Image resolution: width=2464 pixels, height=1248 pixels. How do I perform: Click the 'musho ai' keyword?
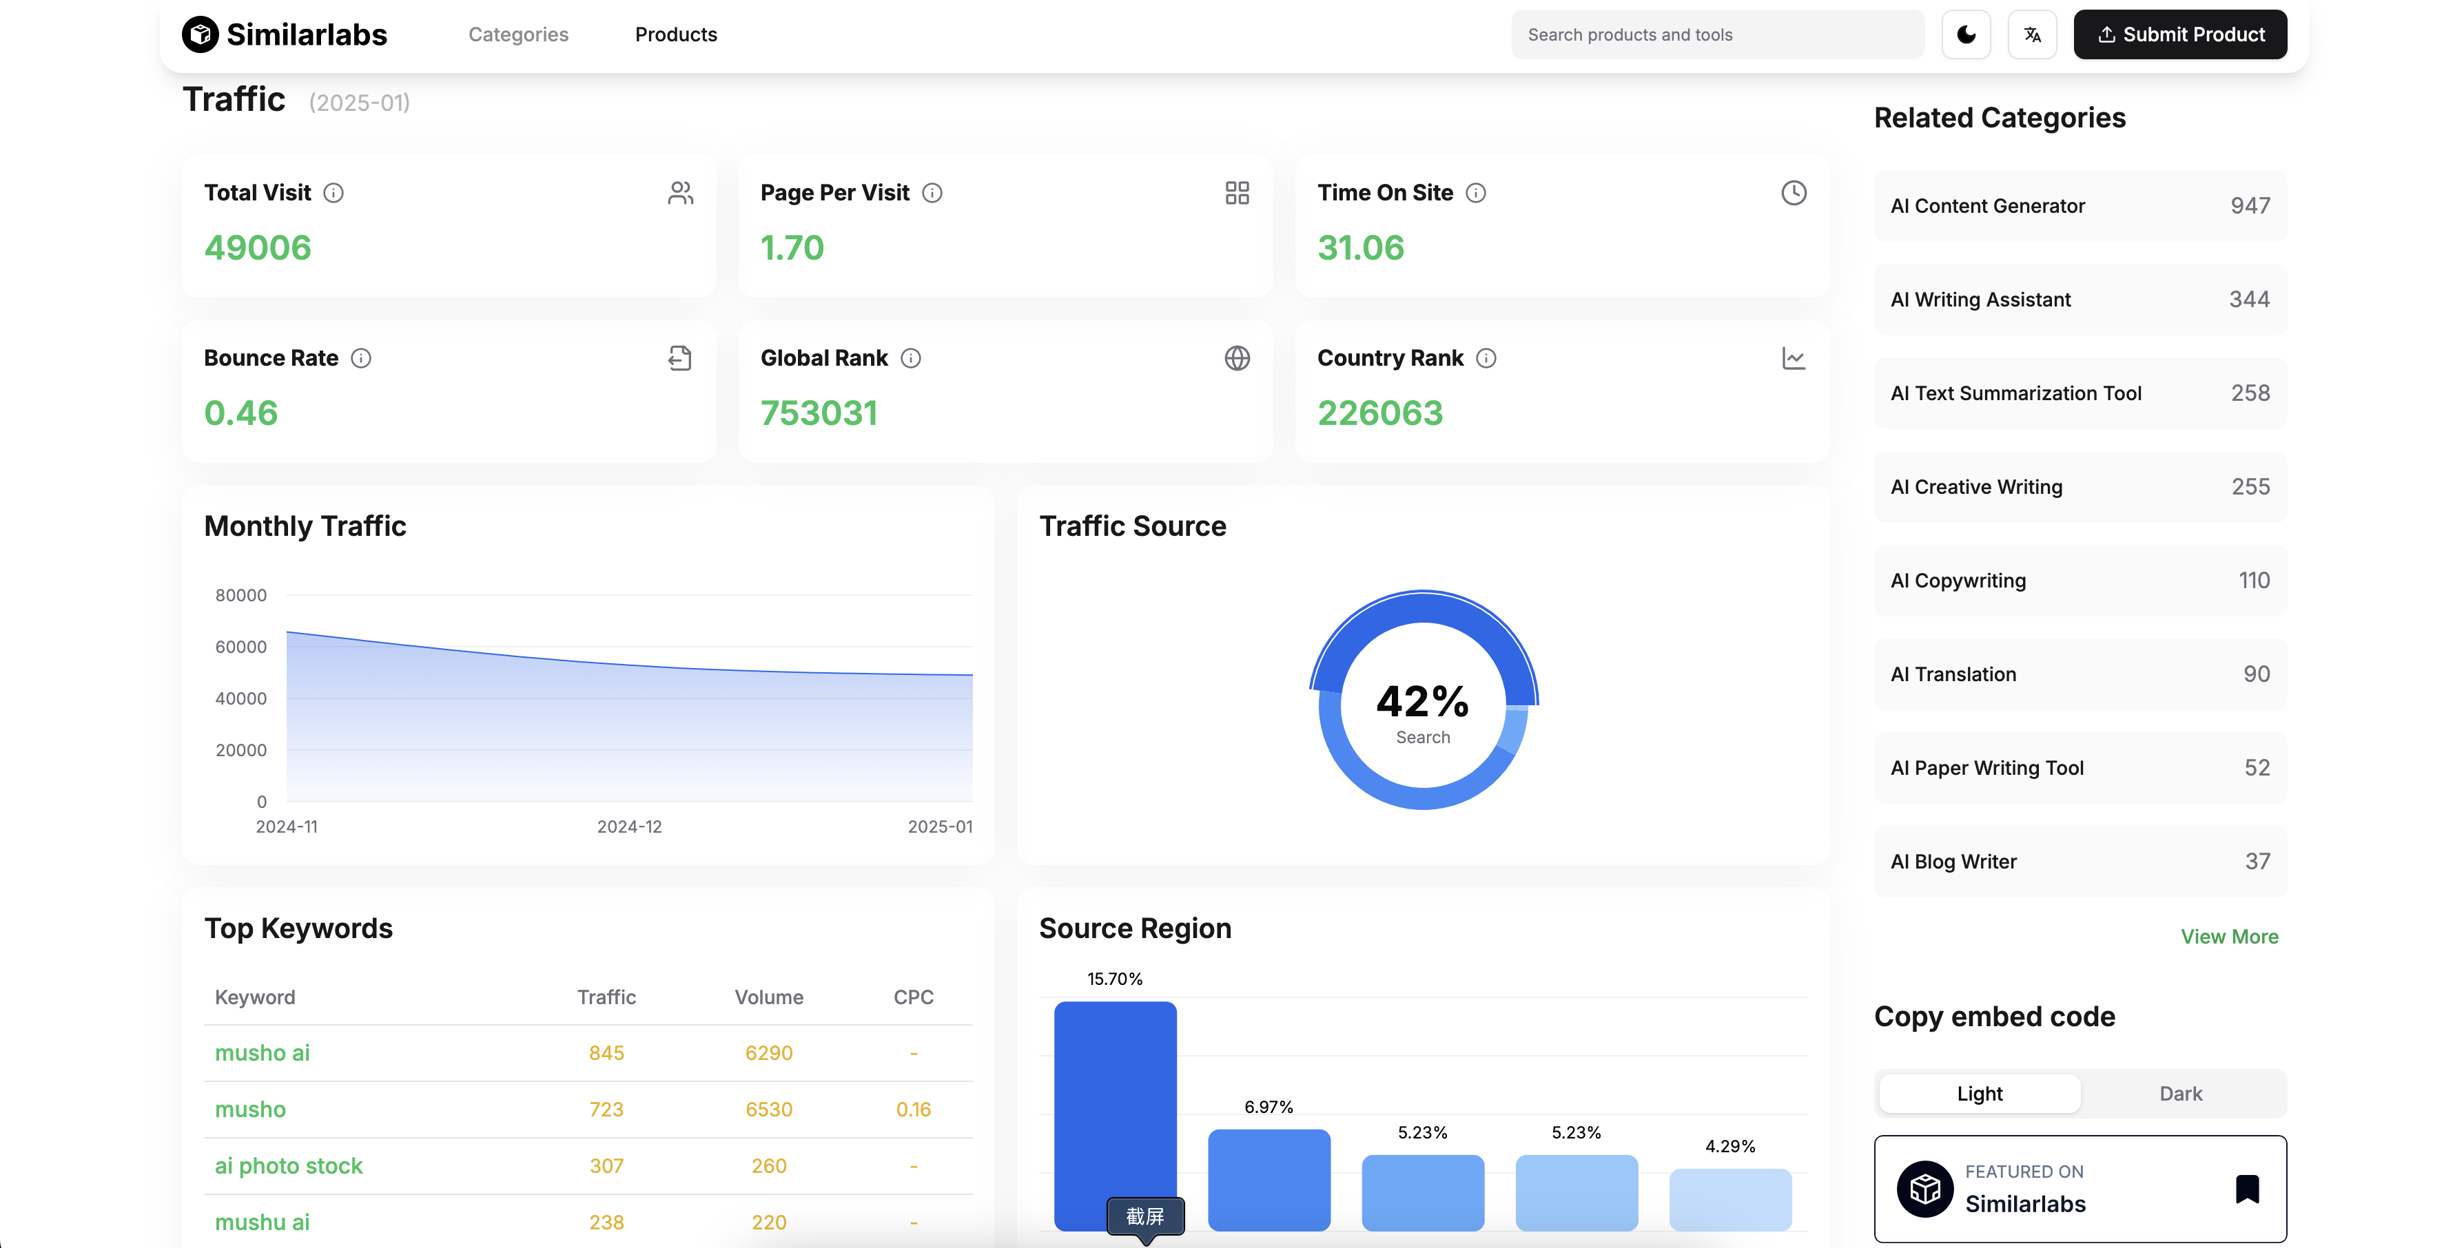262,1053
